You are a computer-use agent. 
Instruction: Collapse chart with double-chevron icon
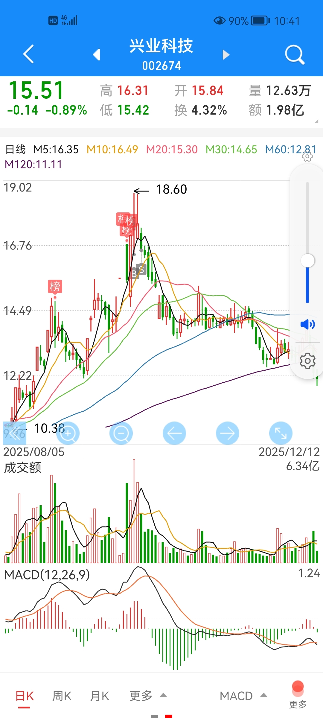15,433
